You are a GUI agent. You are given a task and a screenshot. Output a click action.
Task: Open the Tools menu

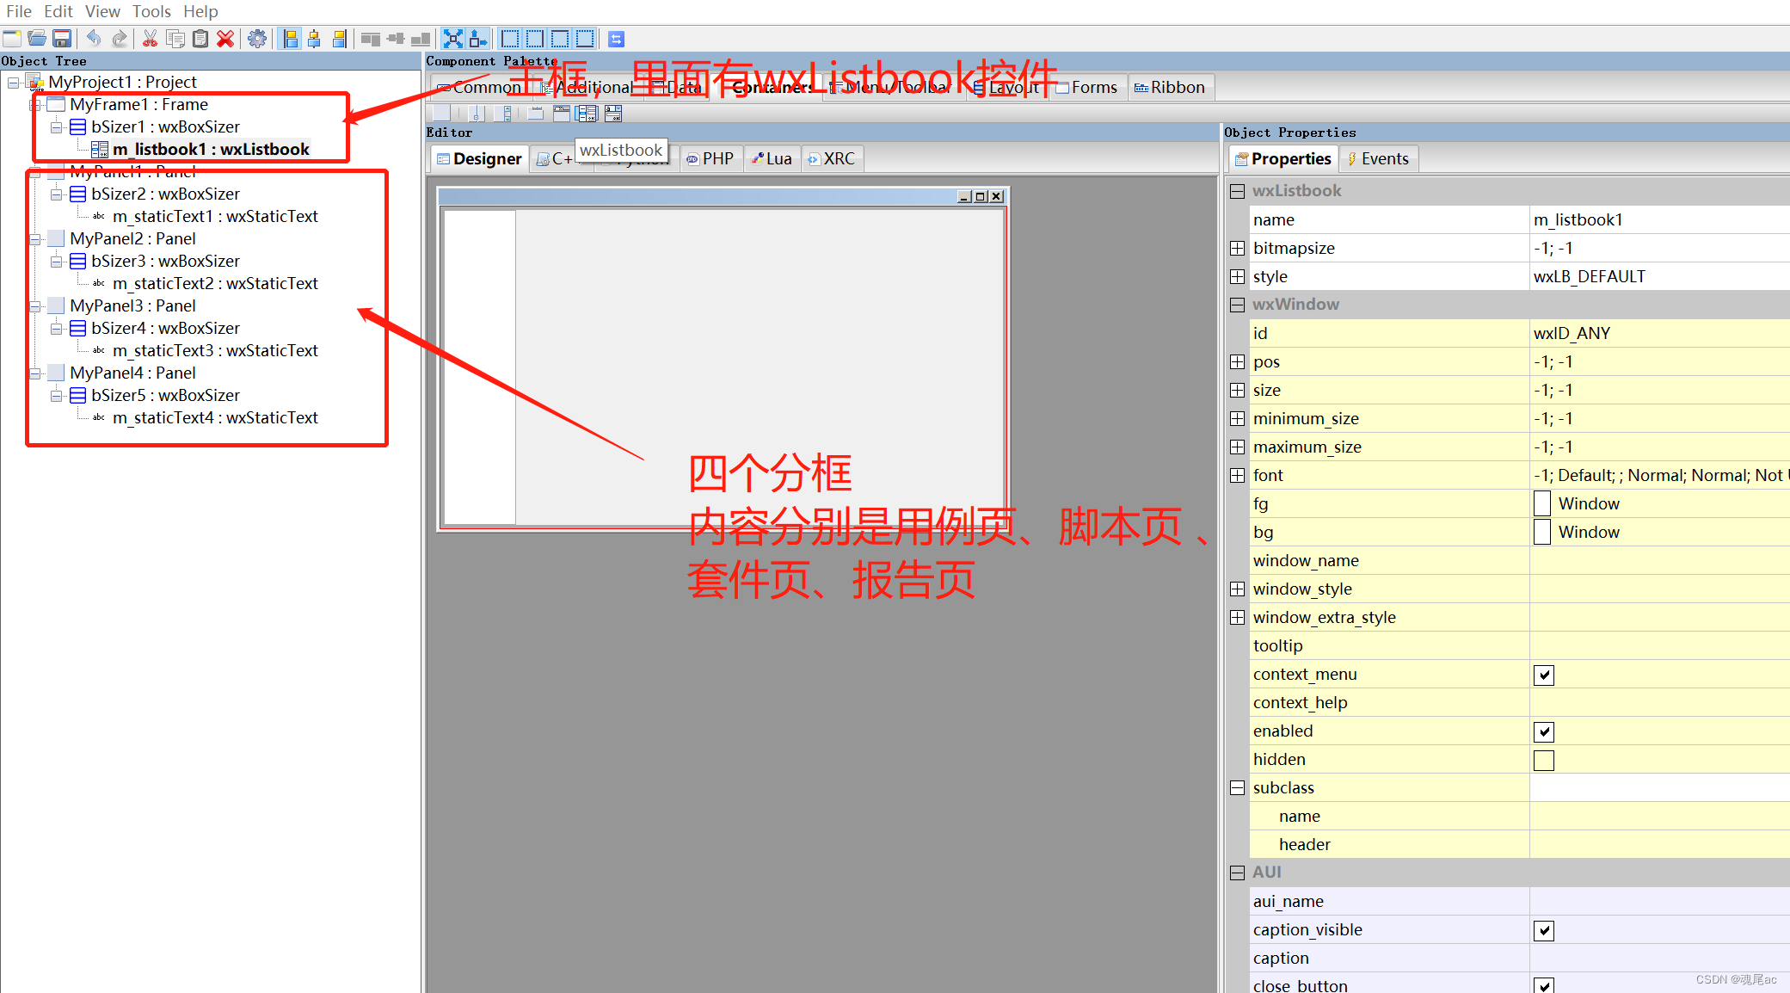(151, 11)
